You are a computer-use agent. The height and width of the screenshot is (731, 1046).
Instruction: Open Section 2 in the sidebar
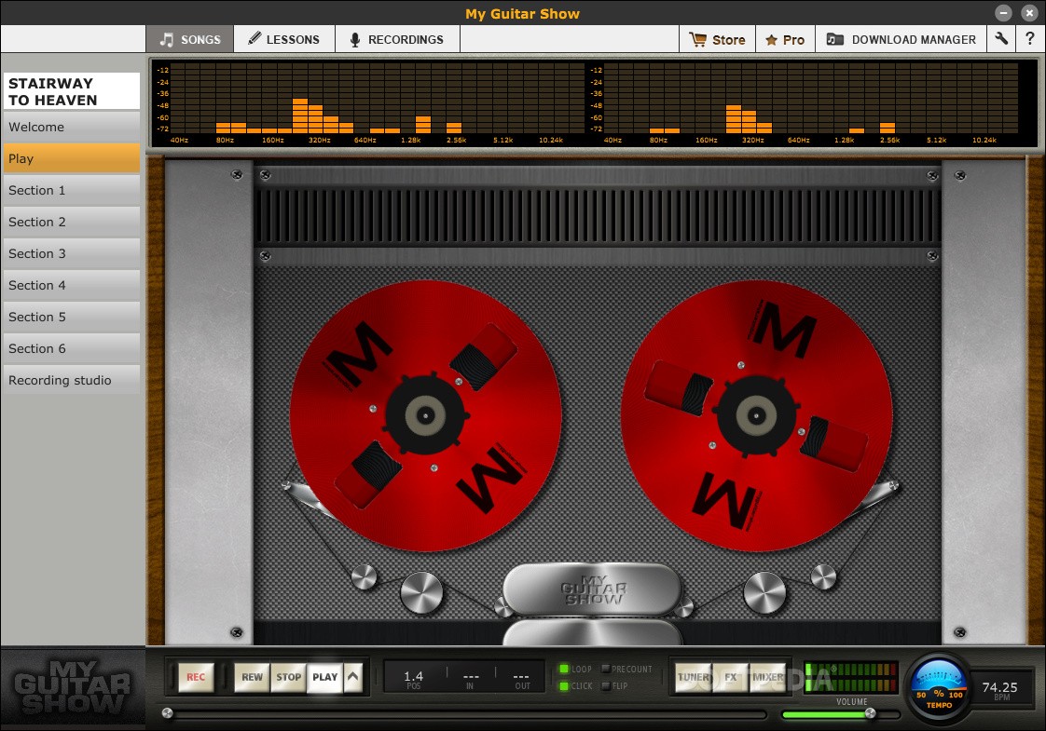[72, 222]
